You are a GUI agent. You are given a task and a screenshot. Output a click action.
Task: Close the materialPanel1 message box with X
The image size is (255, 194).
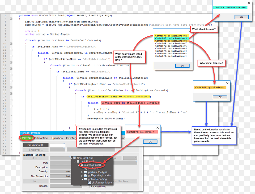point(158,128)
